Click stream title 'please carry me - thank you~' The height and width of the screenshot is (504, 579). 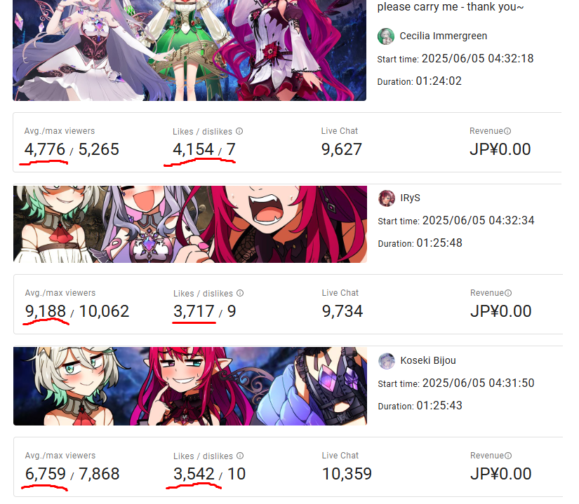tap(451, 6)
